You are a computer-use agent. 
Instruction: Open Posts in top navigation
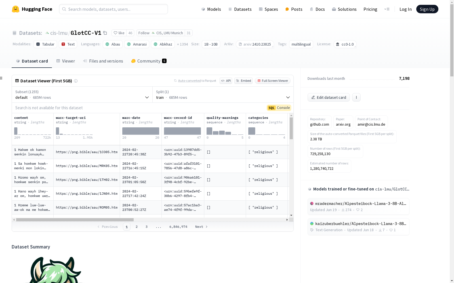(294, 9)
